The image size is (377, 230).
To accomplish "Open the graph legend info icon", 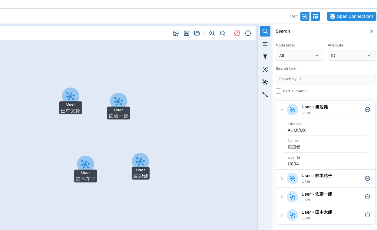I will click(x=248, y=33).
